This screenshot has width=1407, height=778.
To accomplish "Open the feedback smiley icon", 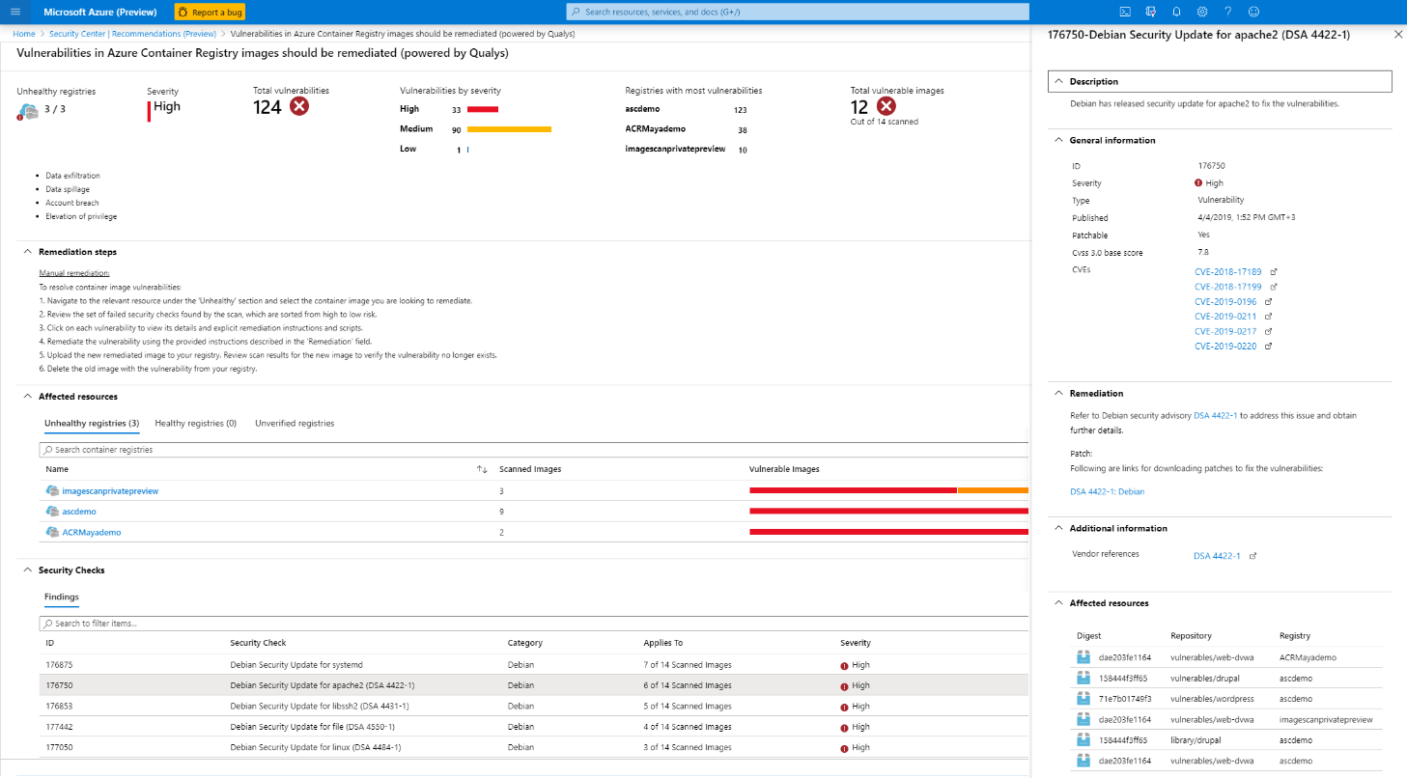I will [1253, 12].
